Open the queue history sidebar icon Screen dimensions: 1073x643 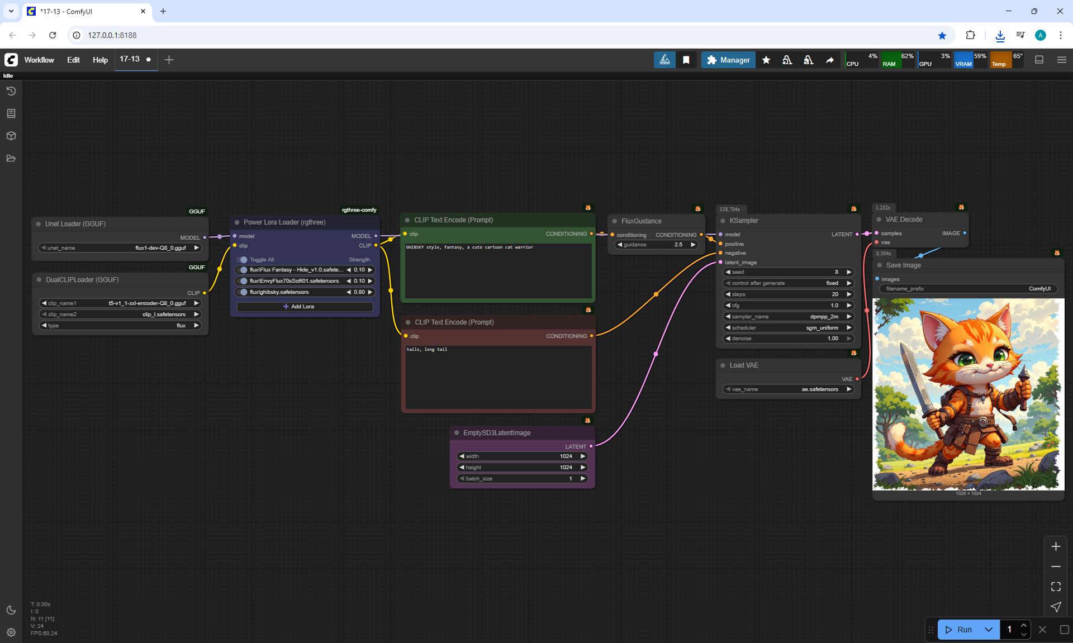[11, 91]
